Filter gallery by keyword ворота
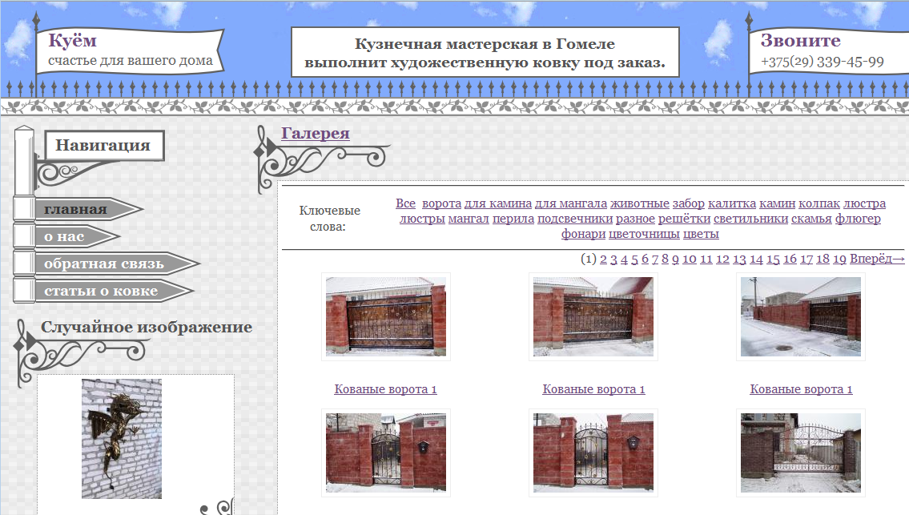909x515 pixels. click(442, 203)
